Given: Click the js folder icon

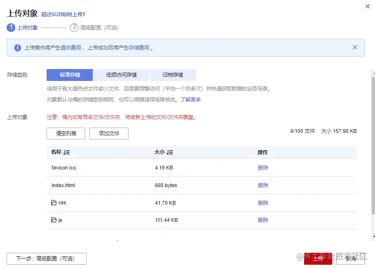Looking at the screenshot, I should tap(54, 219).
